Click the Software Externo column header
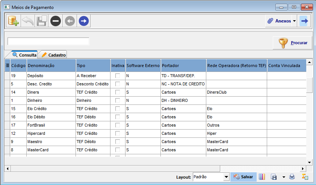The image size is (316, 185). (x=143, y=66)
